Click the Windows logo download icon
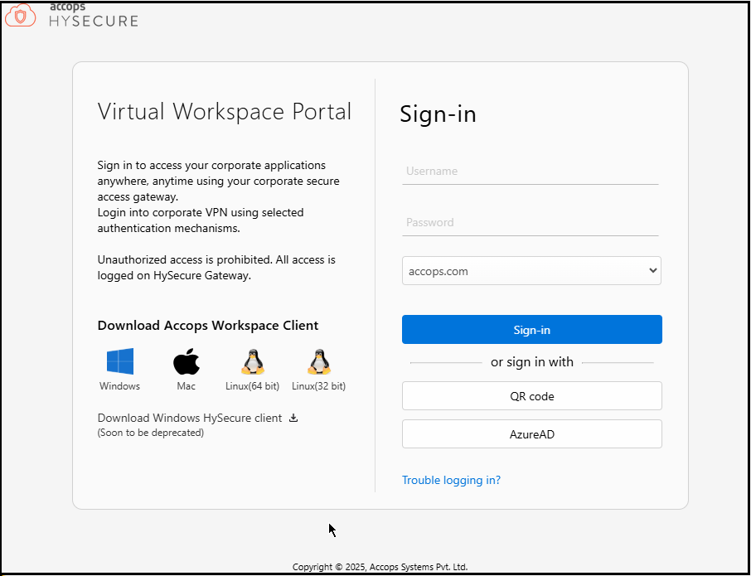751x576 pixels. [x=119, y=361]
